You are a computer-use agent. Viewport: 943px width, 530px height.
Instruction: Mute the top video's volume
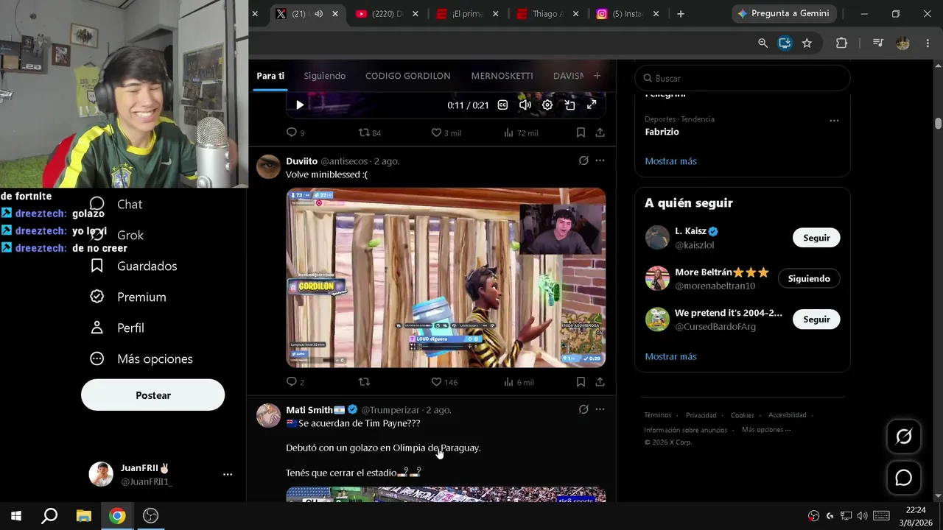pos(525,105)
